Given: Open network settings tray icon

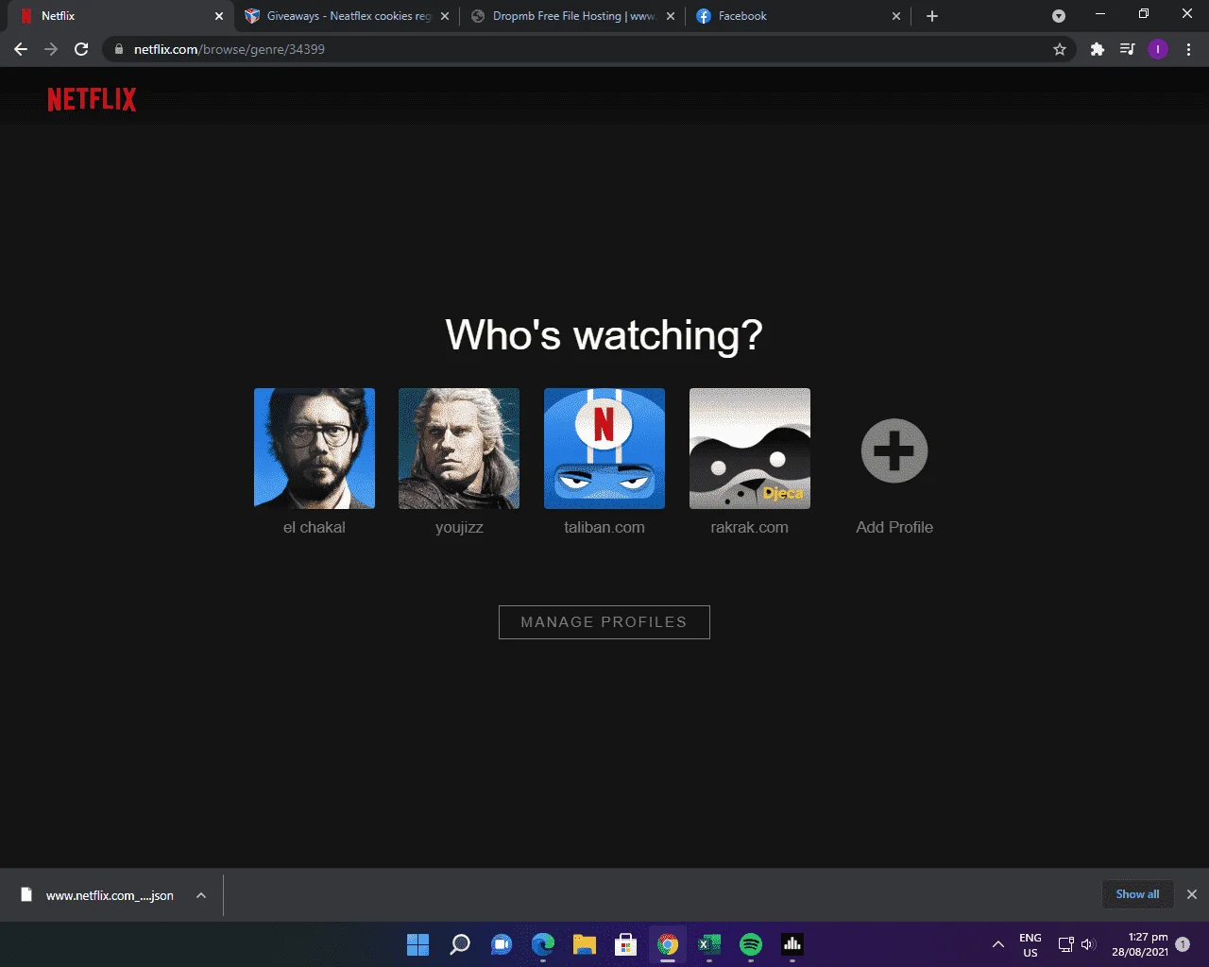Looking at the screenshot, I should click(1065, 944).
